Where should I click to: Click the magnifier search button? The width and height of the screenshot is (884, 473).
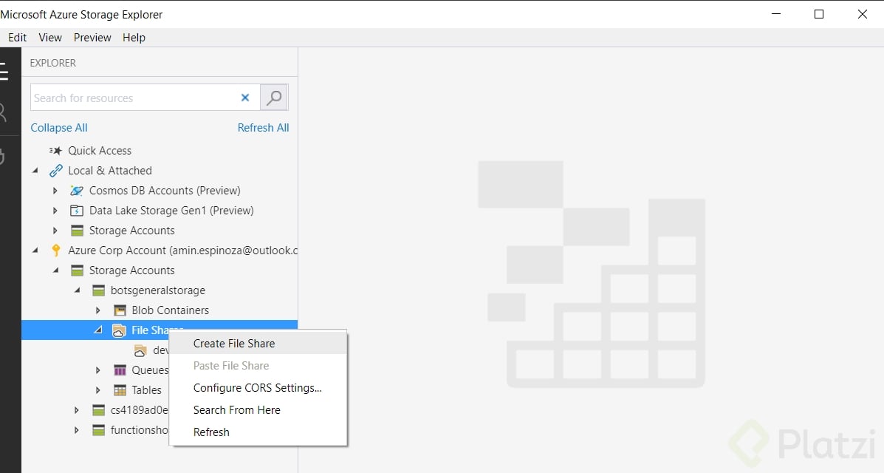[274, 98]
